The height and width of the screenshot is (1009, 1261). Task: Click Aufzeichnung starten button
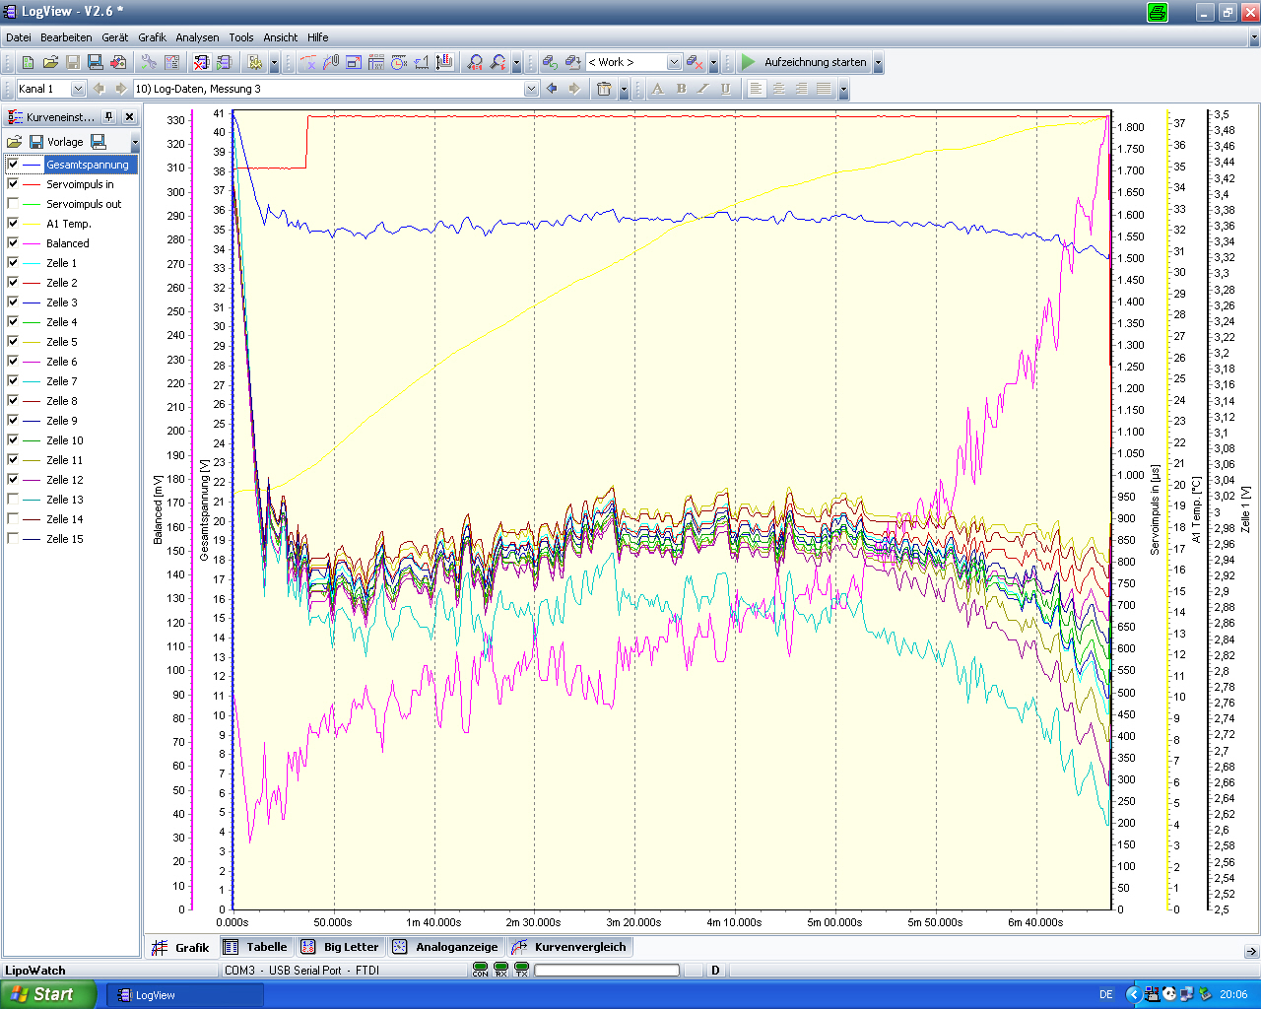[805, 62]
